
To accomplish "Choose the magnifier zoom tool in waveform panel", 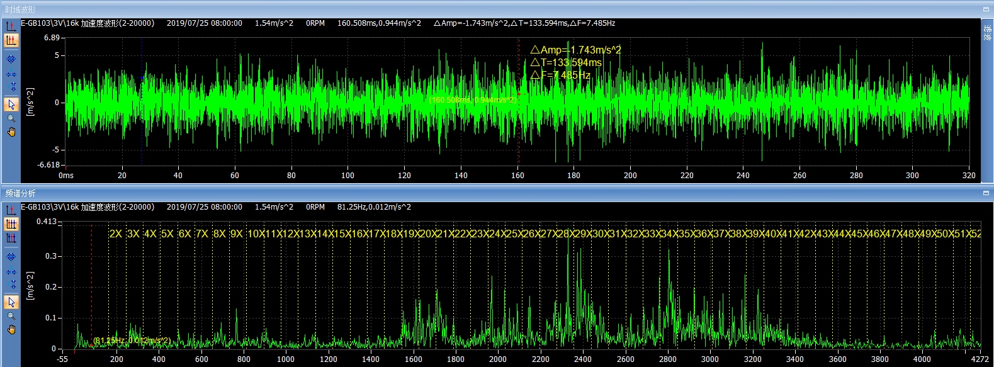I will (x=11, y=118).
